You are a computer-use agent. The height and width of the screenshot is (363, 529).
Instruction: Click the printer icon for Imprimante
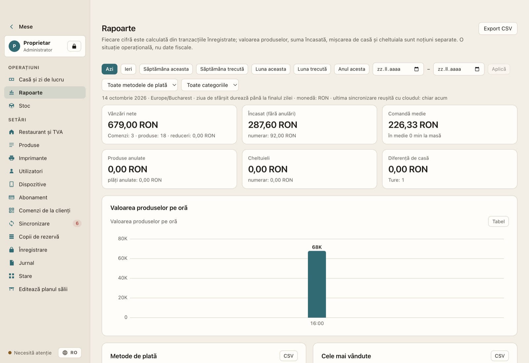click(x=12, y=158)
